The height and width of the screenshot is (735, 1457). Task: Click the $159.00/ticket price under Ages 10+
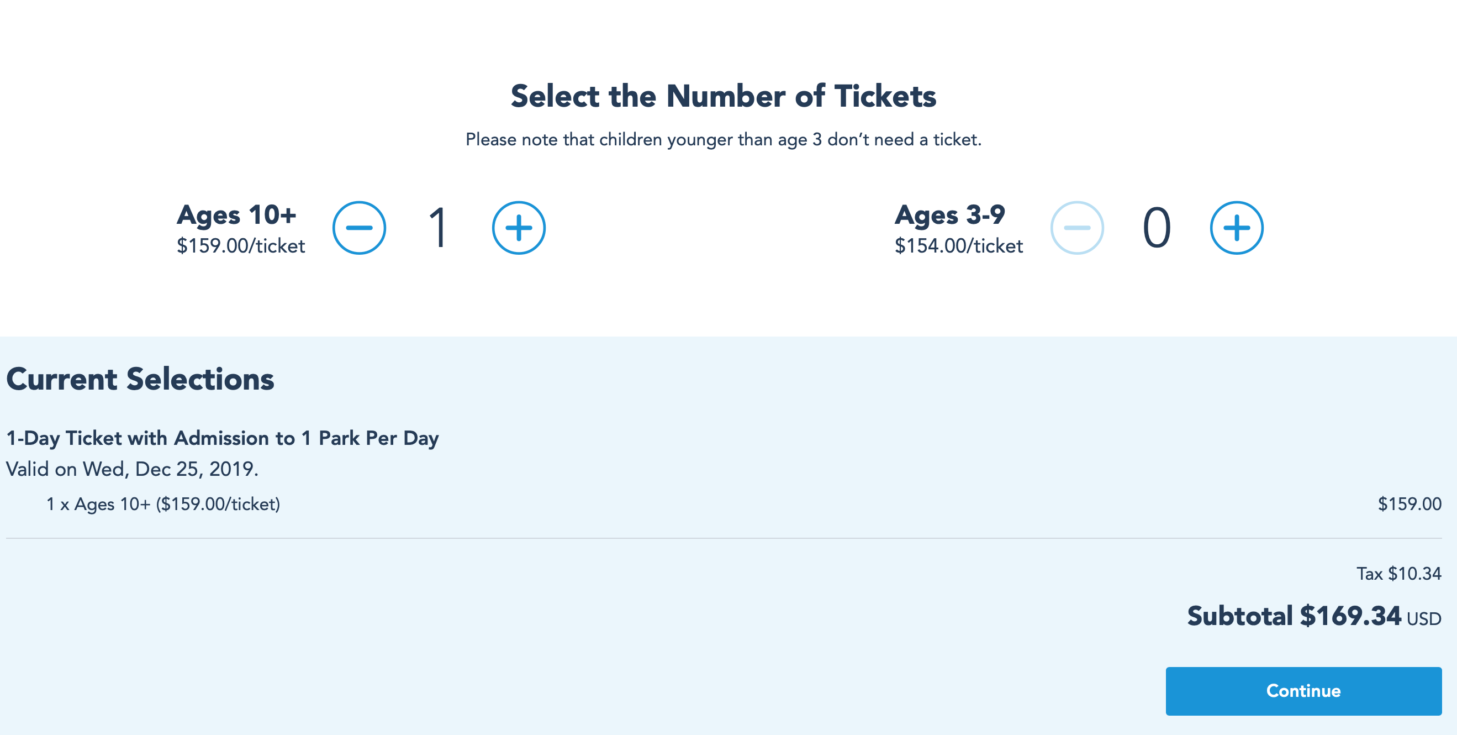click(241, 245)
